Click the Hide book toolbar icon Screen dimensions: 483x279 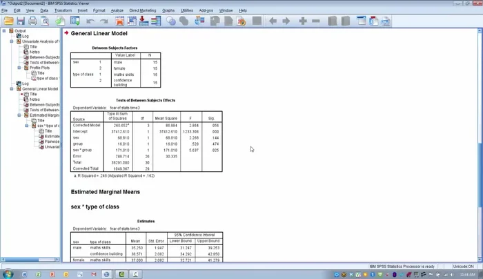click(346, 21)
